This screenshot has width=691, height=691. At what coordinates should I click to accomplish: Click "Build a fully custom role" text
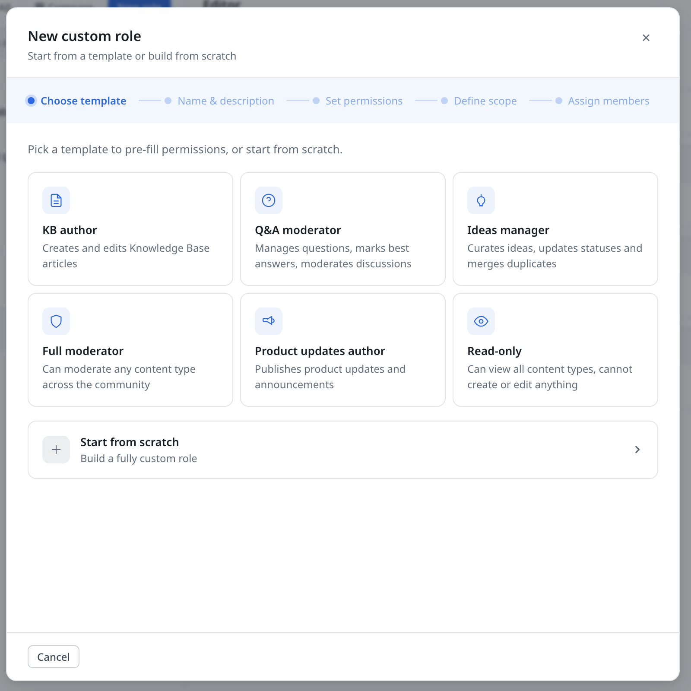[139, 459]
